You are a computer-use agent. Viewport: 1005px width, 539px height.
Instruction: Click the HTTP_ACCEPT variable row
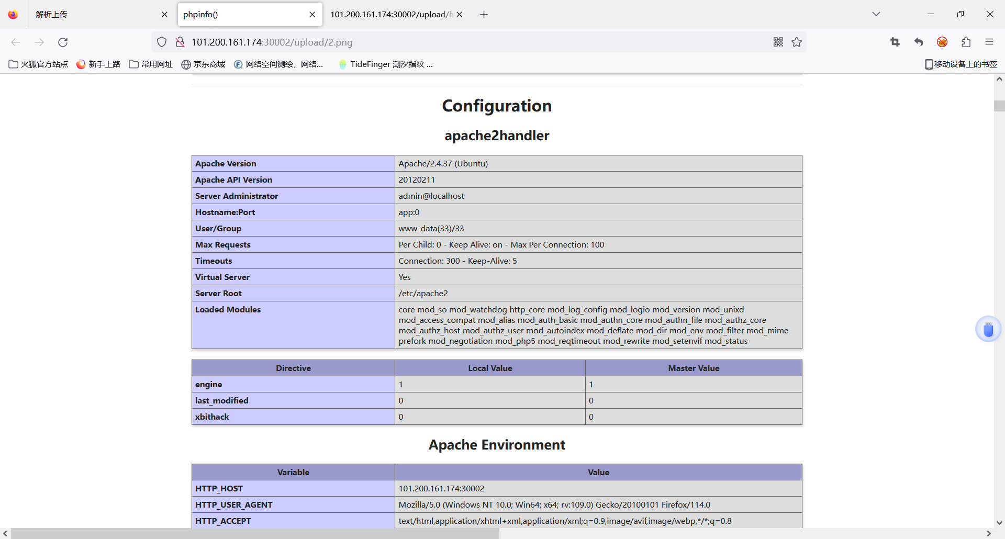tap(497, 521)
